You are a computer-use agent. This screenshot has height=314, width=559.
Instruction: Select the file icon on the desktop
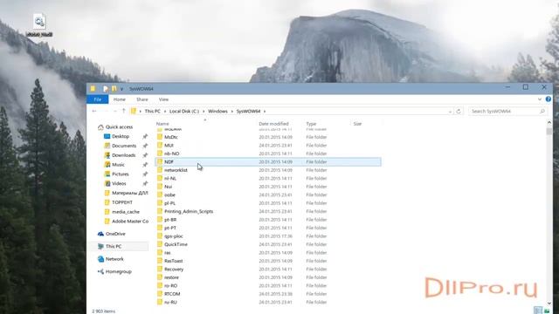39,25
